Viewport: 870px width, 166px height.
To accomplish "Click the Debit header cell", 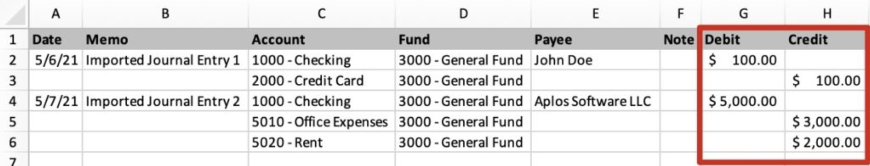I will pyautogui.click(x=743, y=39).
